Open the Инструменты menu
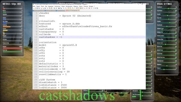Image resolution: width=181 pixels, height=102 pixels. click(x=69, y=6)
